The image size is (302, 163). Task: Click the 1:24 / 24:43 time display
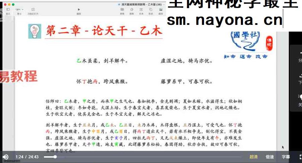(x=27, y=157)
